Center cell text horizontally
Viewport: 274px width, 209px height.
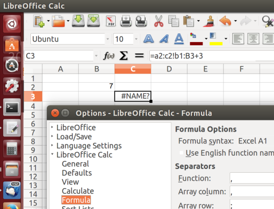click(253, 38)
